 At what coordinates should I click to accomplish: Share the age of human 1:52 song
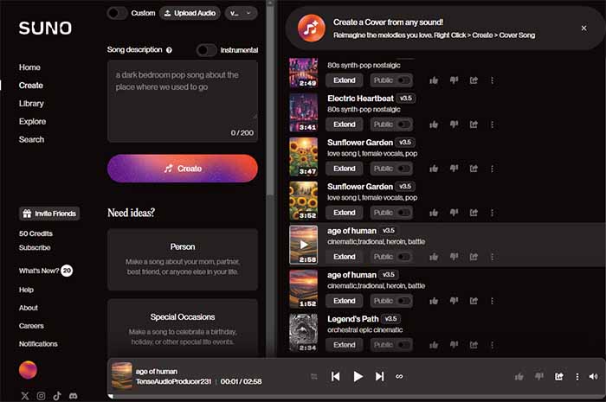(x=474, y=301)
